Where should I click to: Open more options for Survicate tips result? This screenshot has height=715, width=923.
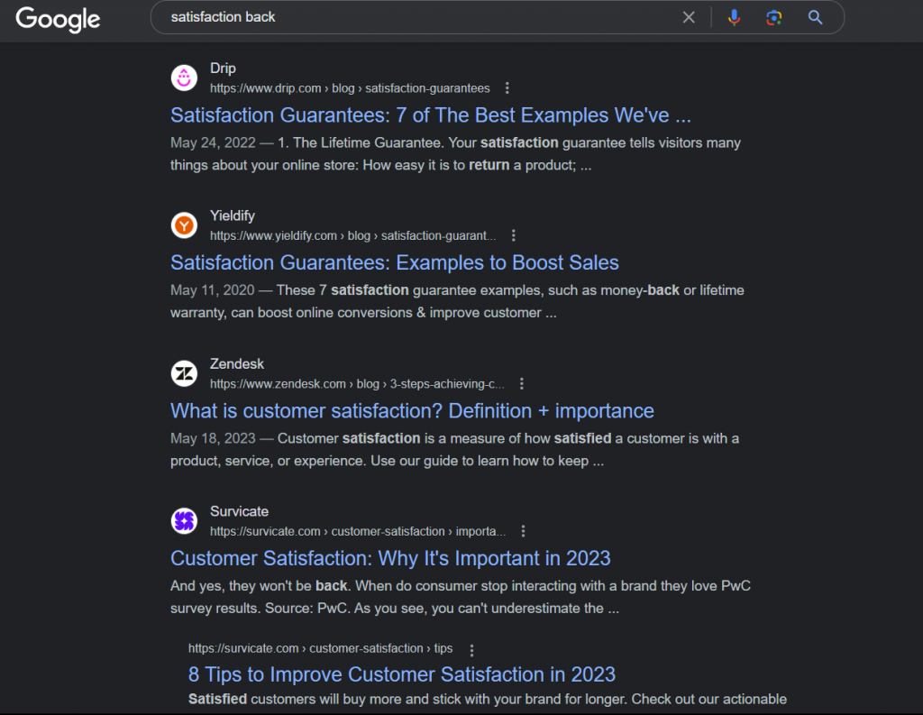(471, 649)
